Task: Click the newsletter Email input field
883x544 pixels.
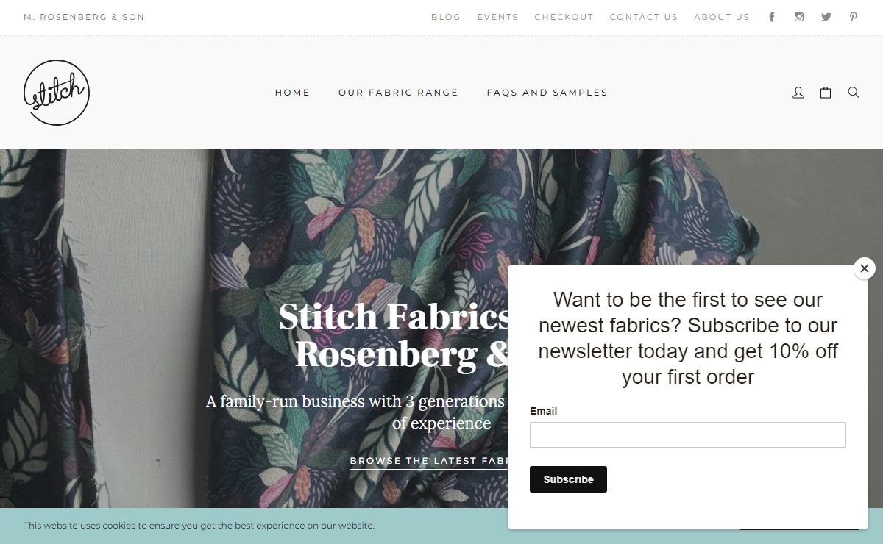Action: coord(687,435)
